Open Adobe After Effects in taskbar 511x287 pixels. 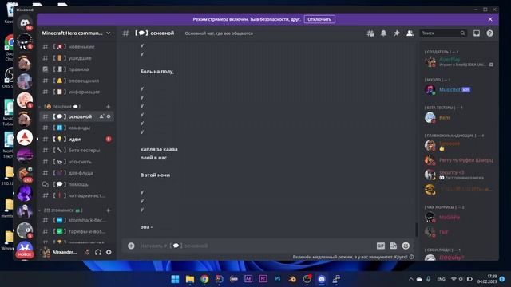[248, 279]
